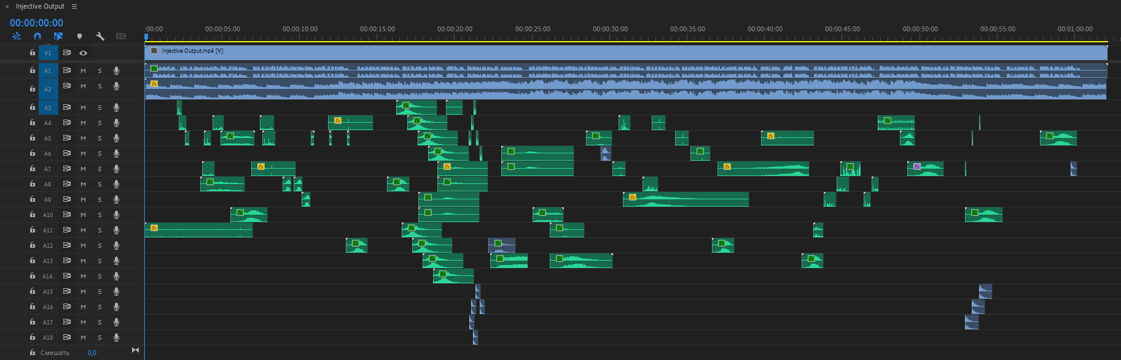Open the Injective Output panel menu
The width and height of the screenshot is (1121, 360).
point(74,7)
